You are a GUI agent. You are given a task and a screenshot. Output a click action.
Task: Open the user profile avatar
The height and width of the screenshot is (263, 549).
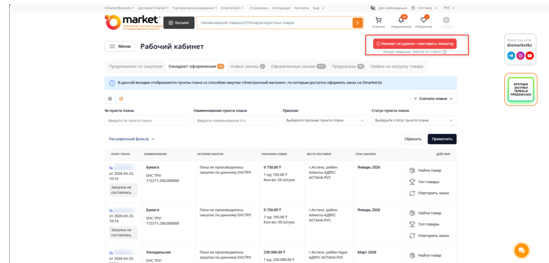point(446,20)
